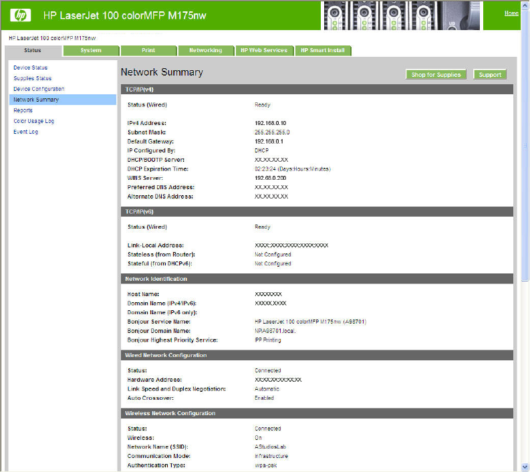The height and width of the screenshot is (472, 530).
Task: Click the DHCP value for IP Configured By
Action: pos(261,150)
